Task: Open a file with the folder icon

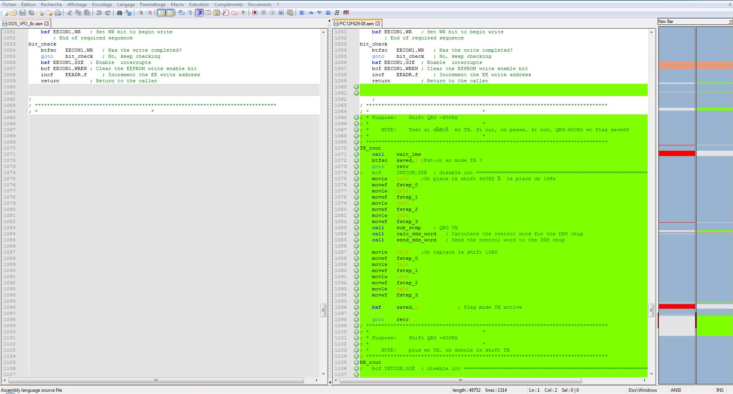Action: tap(13, 13)
